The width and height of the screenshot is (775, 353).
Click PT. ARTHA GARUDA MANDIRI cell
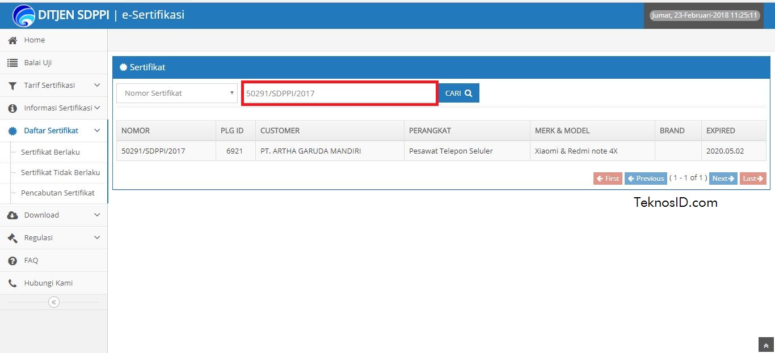click(x=330, y=151)
